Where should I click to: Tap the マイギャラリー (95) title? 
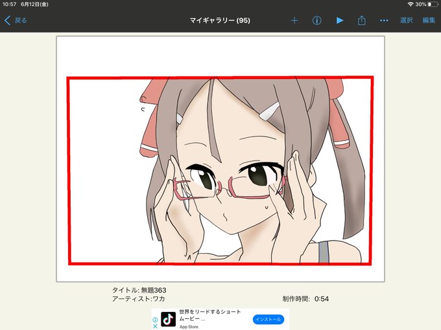pyautogui.click(x=220, y=21)
